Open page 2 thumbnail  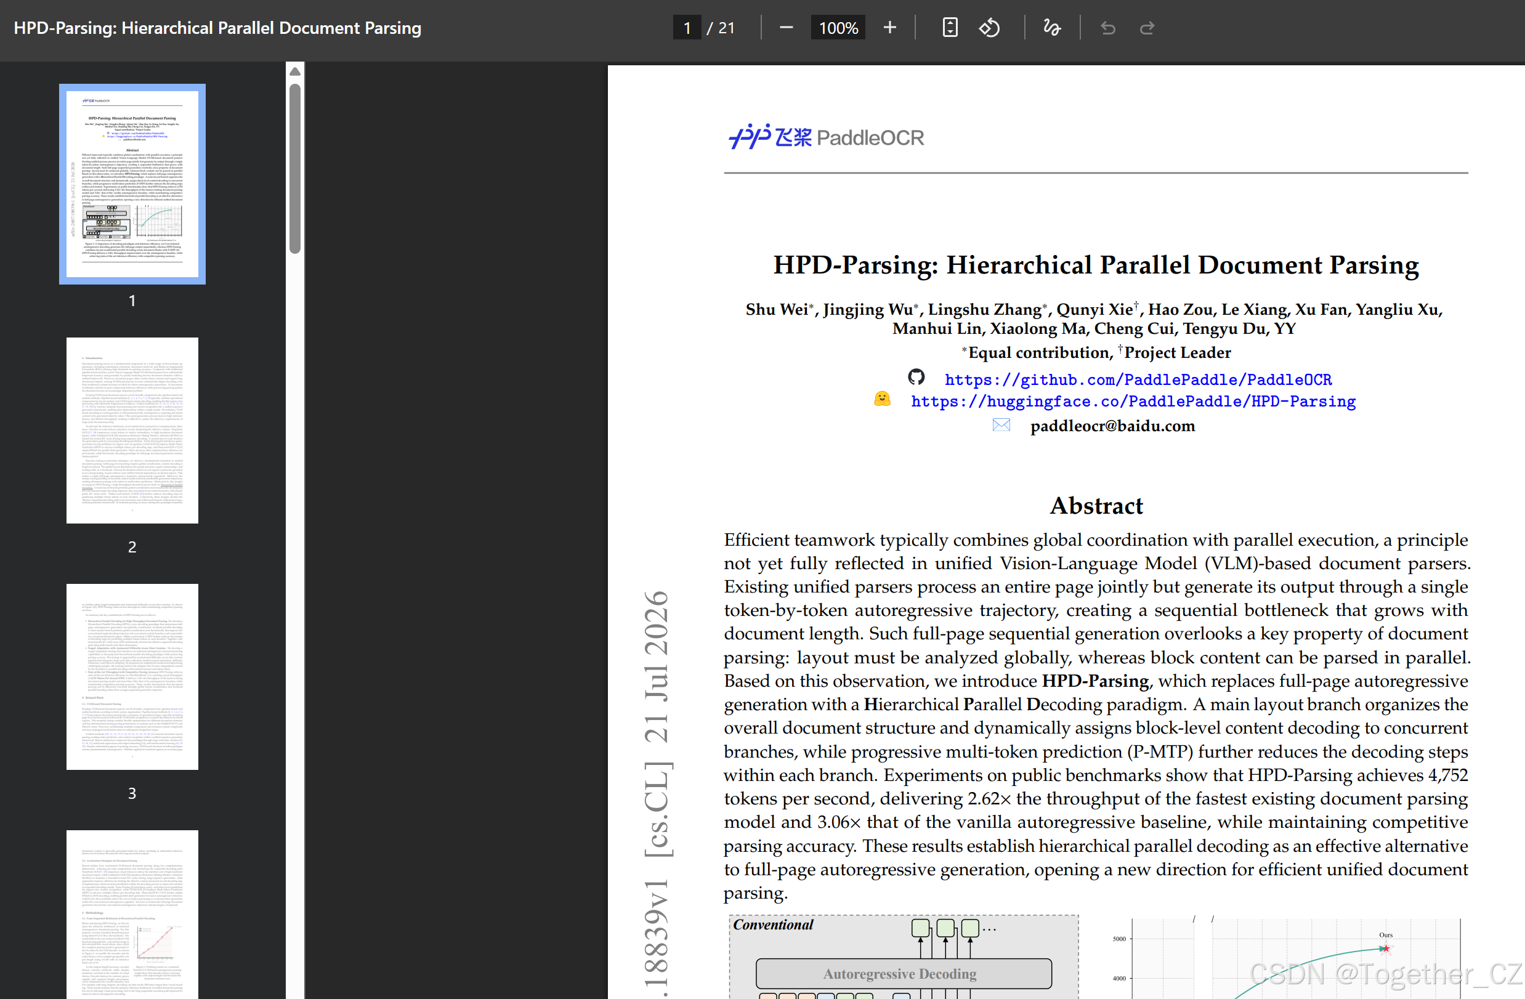[132, 431]
